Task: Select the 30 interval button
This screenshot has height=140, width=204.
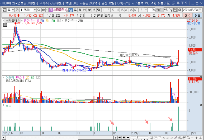Action: point(127,10)
